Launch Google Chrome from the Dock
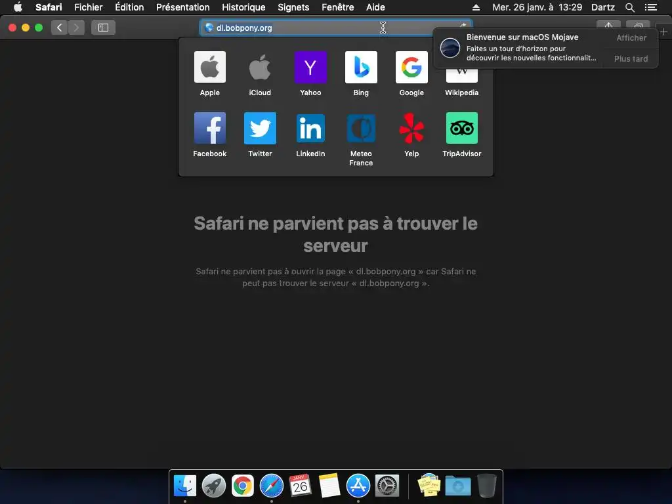This screenshot has height=504, width=672. [243, 486]
